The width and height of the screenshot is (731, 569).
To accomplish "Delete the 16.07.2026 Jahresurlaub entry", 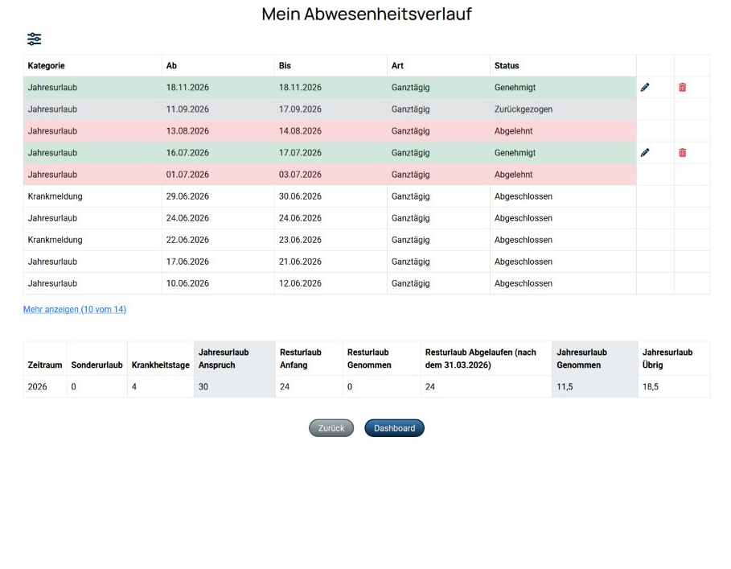I will (x=682, y=152).
